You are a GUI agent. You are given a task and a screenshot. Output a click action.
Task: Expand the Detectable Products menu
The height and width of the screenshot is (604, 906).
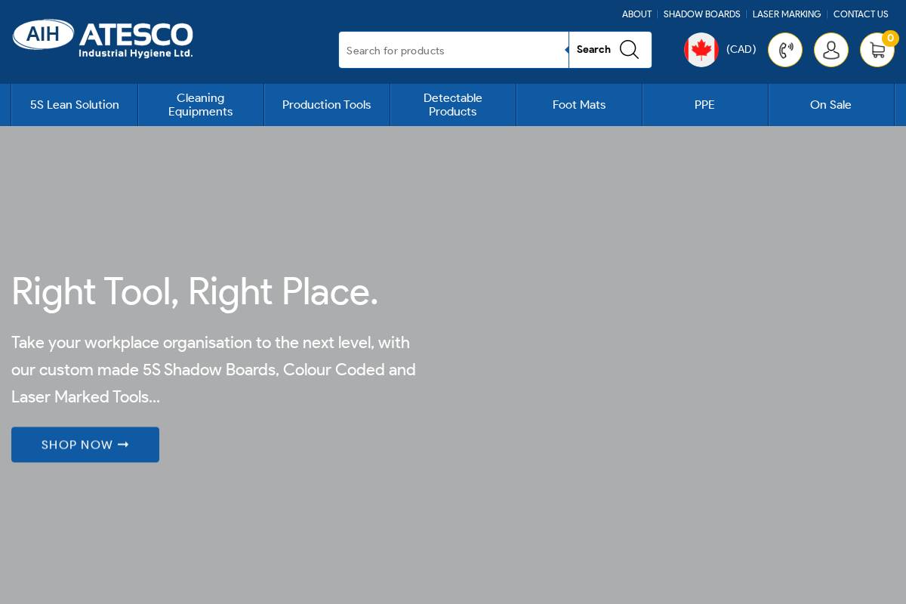point(453,105)
